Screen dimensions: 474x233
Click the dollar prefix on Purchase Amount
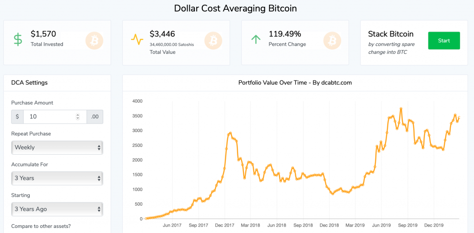(x=17, y=117)
